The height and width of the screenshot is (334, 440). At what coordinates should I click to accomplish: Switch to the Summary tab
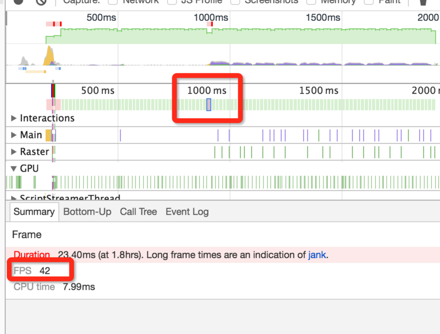(x=34, y=211)
